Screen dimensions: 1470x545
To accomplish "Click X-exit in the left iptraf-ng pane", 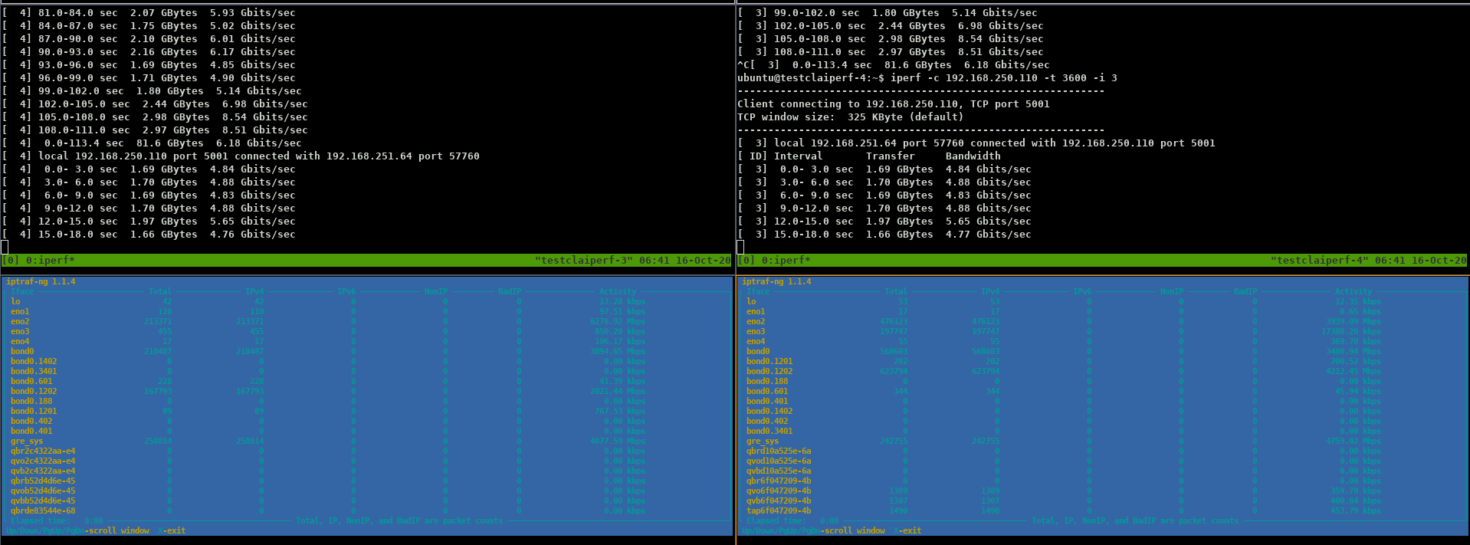I will (172, 530).
